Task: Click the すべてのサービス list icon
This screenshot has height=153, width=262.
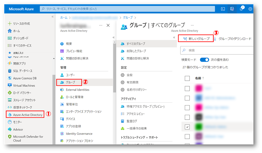Action: coord(10,46)
